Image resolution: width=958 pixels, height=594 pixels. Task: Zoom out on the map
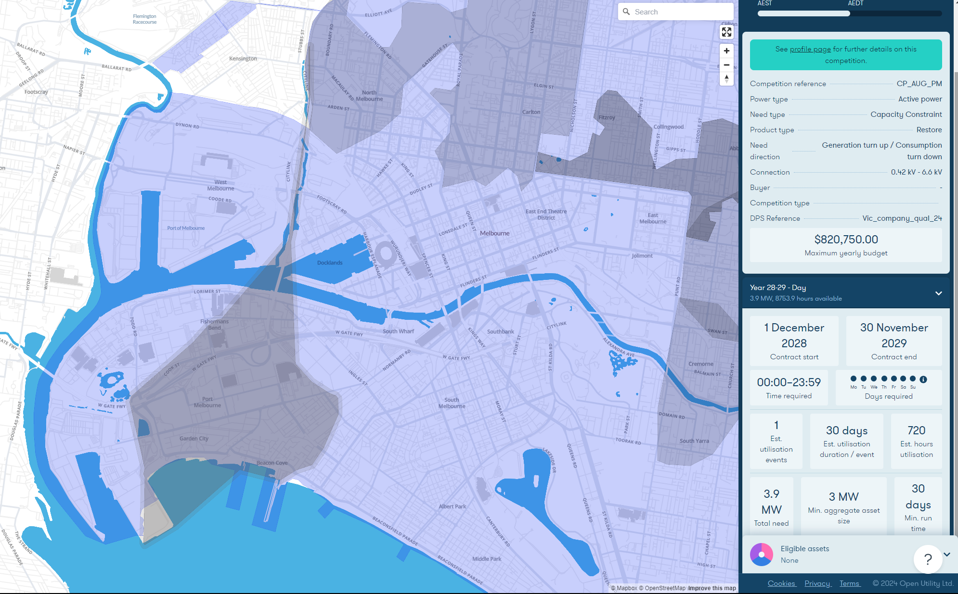(726, 65)
